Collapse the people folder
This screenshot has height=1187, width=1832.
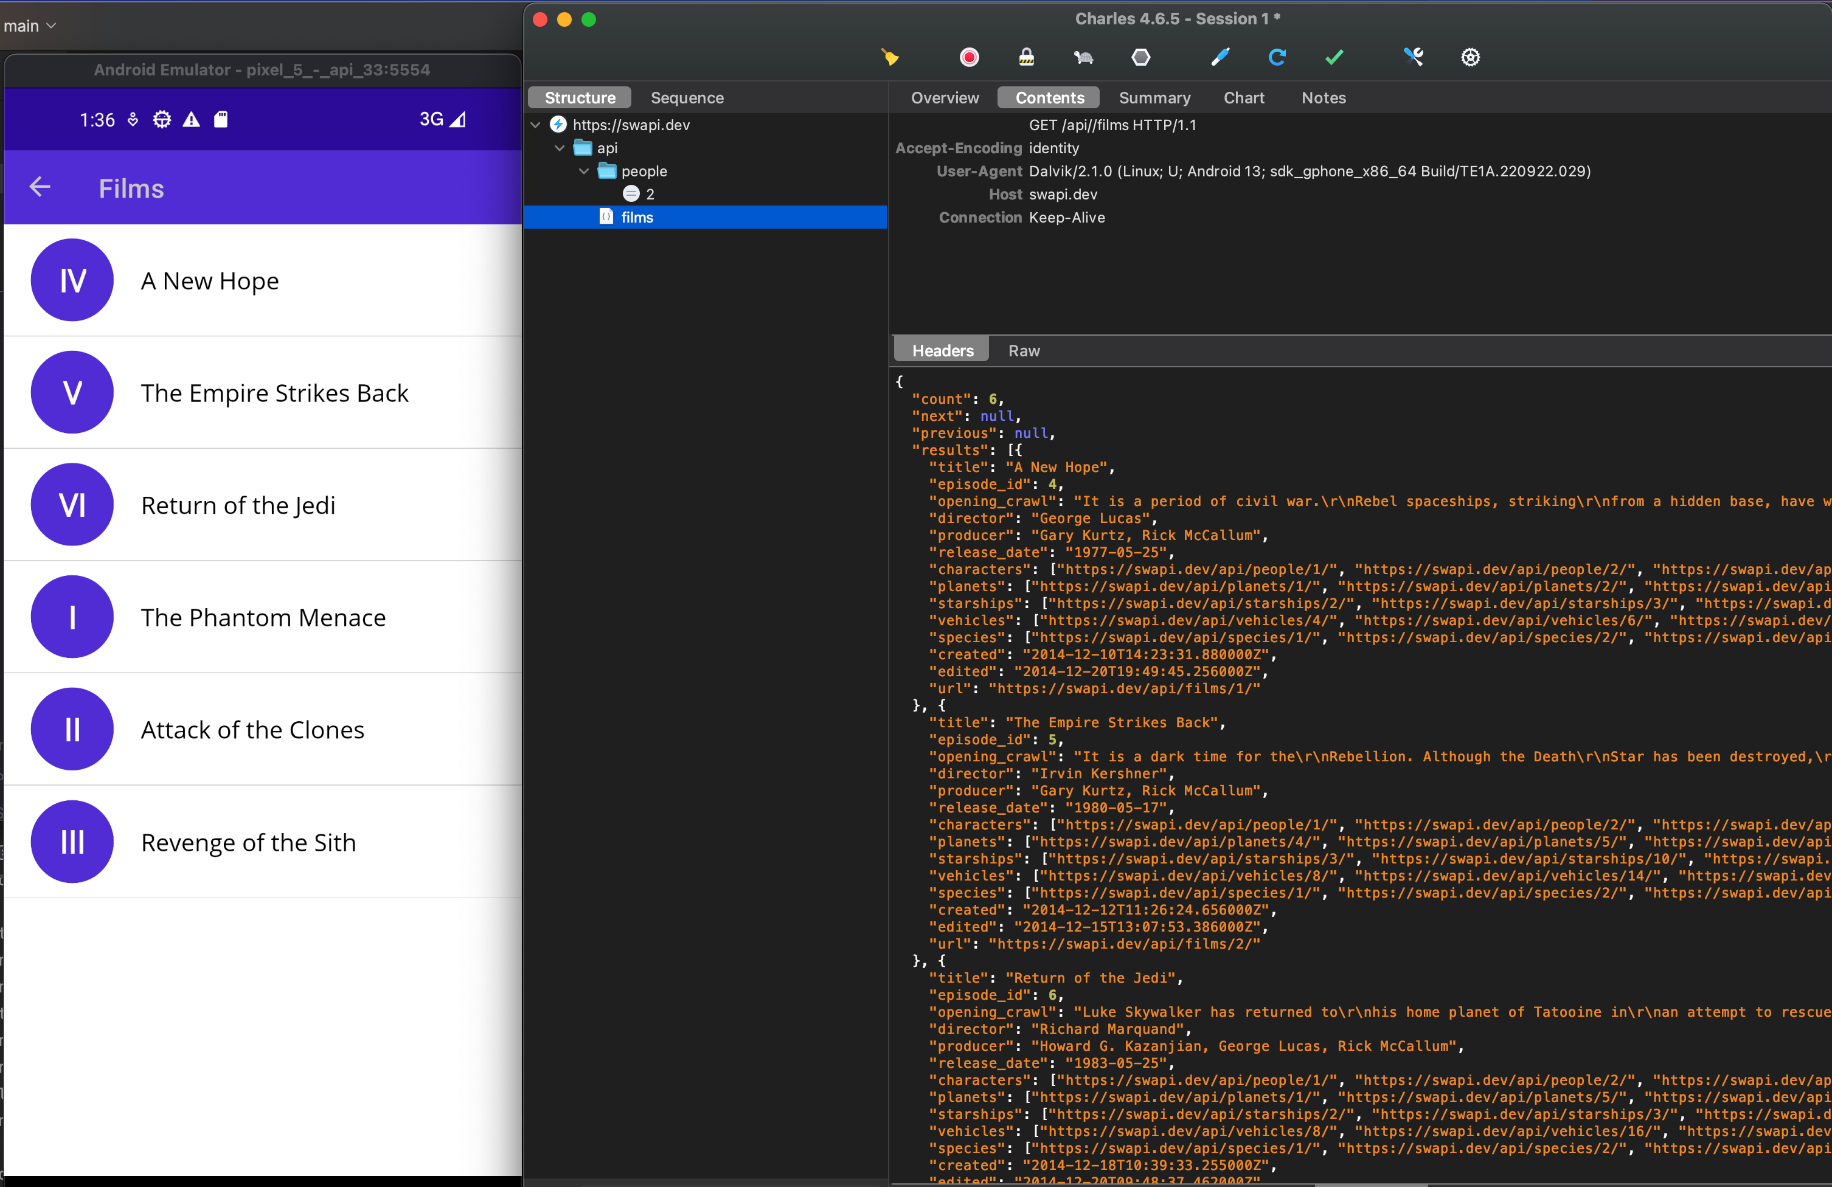tap(585, 171)
